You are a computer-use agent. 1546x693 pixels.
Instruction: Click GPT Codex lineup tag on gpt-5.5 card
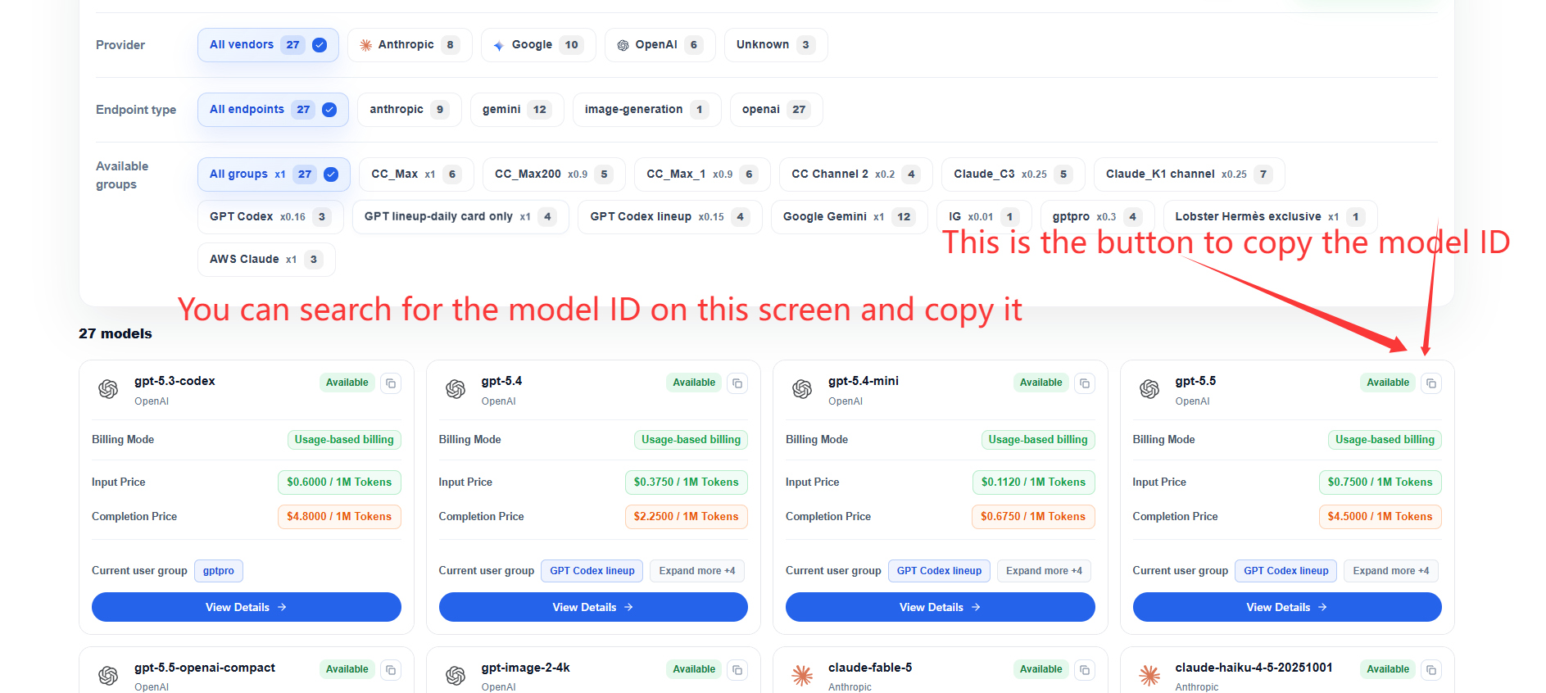pyautogui.click(x=1286, y=571)
